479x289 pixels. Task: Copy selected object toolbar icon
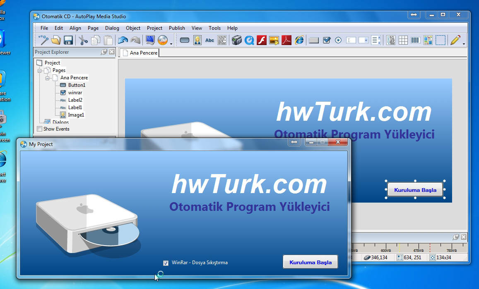pos(96,40)
